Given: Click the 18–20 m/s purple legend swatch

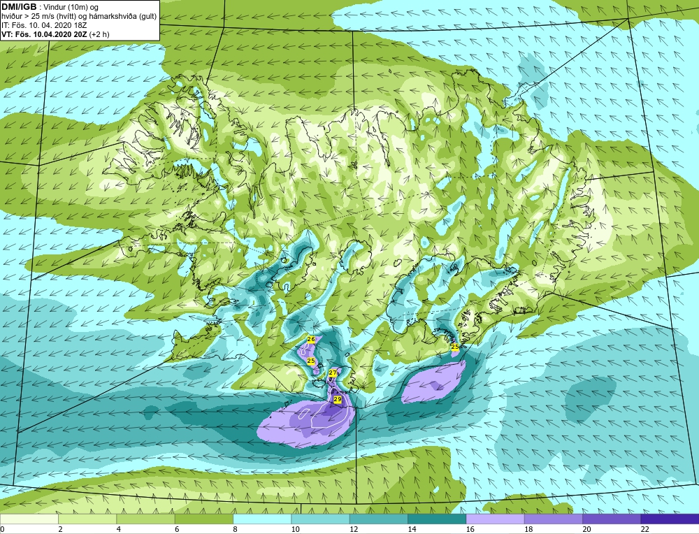Looking at the screenshot, I should [x=553, y=519].
